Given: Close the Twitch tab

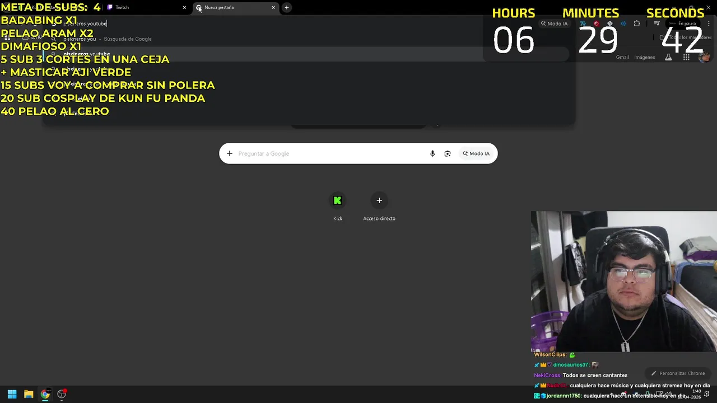Looking at the screenshot, I should coord(184,7).
